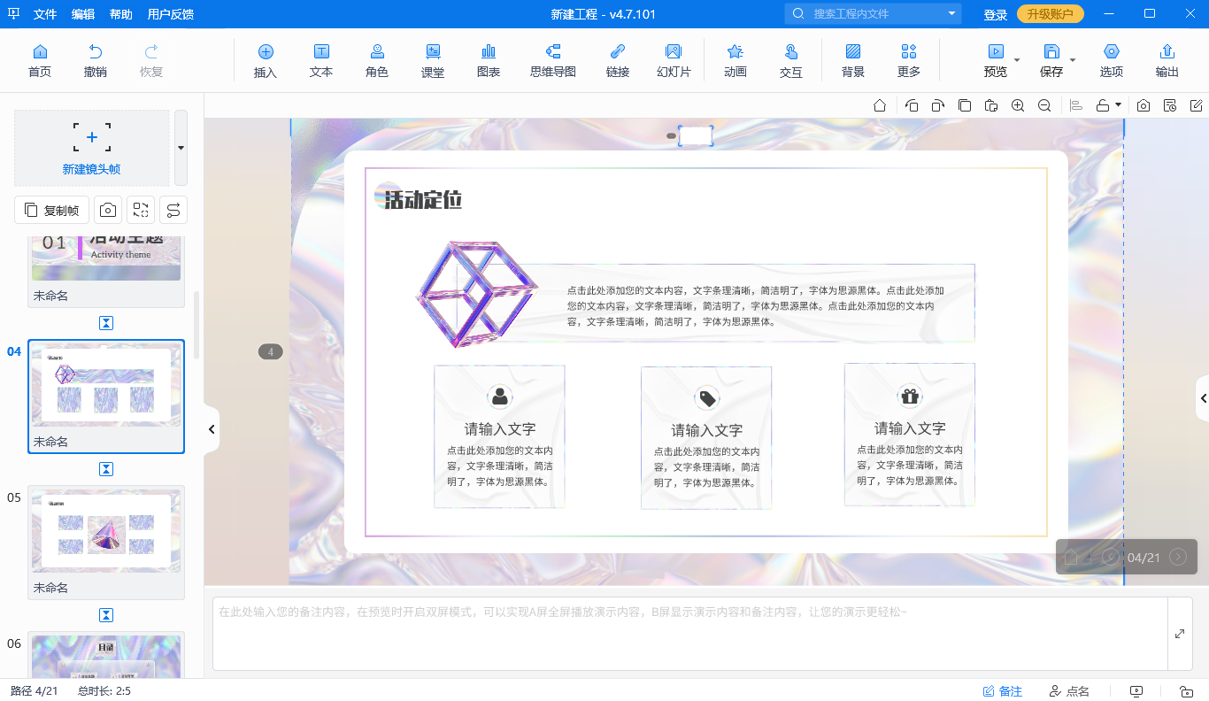Open the 帮助 menu
The image size is (1209, 701).
pos(121,14)
